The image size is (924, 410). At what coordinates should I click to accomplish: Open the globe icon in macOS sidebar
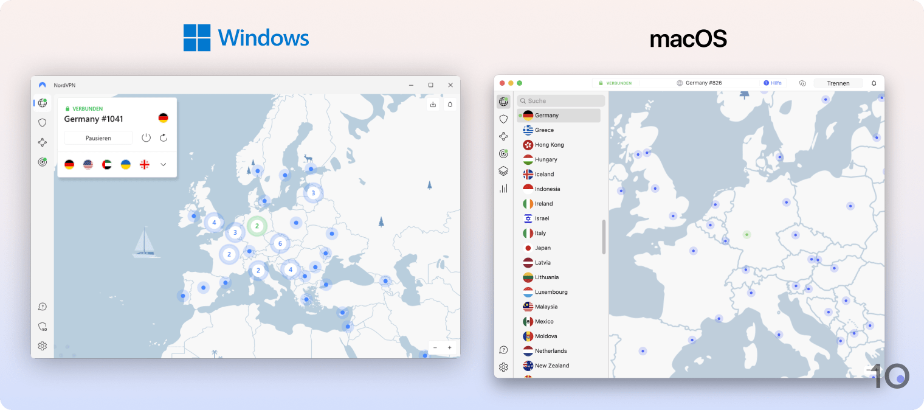(503, 102)
